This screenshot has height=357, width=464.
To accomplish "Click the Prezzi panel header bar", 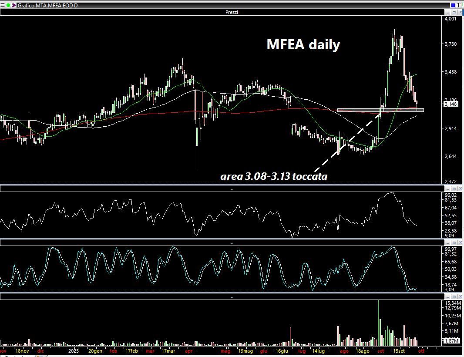I will [x=222, y=13].
